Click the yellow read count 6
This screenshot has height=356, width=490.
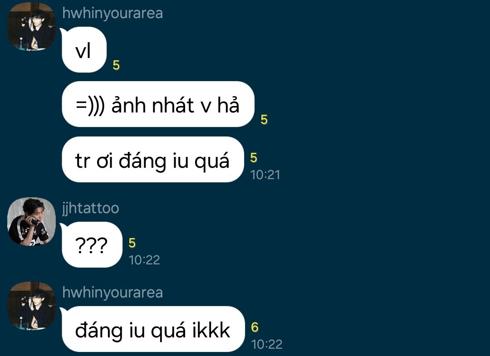255,327
